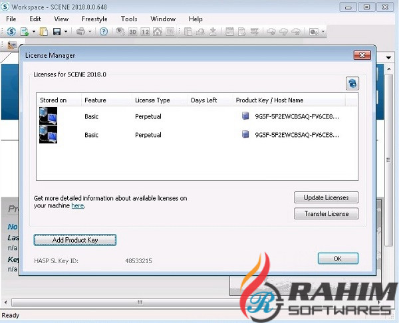Click the cloud with X toolbar icon
Screen dimensions: 399x323
point(296,32)
